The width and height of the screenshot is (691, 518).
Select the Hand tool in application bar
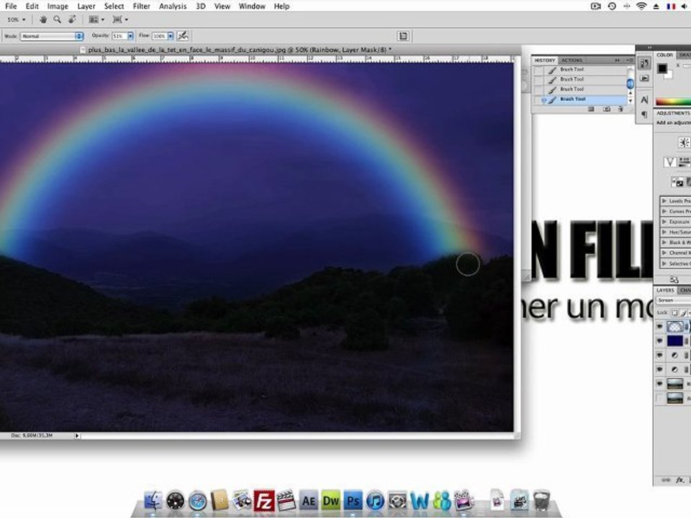(43, 19)
